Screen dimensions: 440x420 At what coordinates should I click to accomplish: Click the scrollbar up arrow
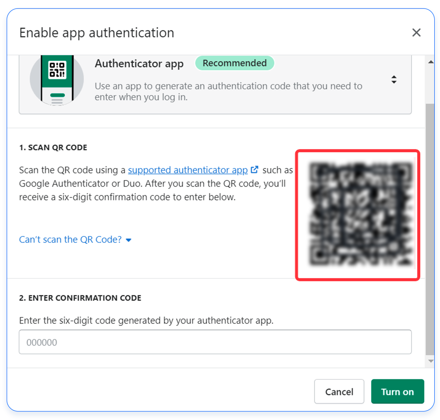point(430,62)
